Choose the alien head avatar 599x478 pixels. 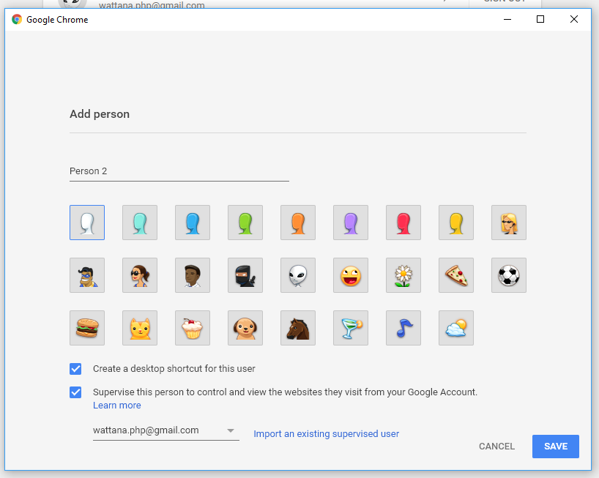[x=298, y=275]
